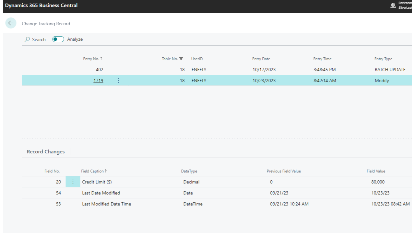Click the DataType column header

pyautogui.click(x=189, y=171)
